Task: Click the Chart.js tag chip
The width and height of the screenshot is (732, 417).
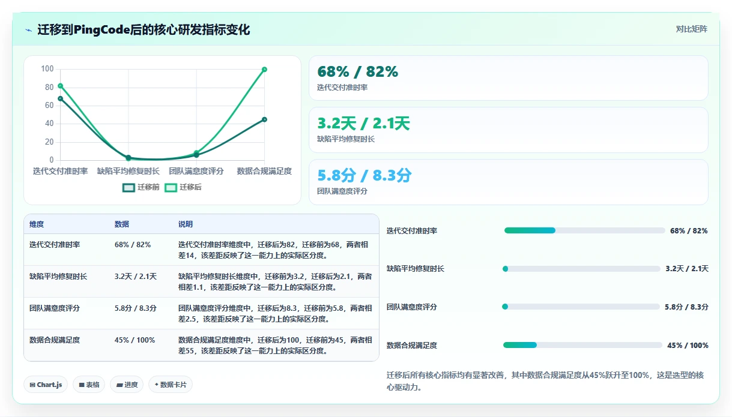Action: (x=46, y=385)
